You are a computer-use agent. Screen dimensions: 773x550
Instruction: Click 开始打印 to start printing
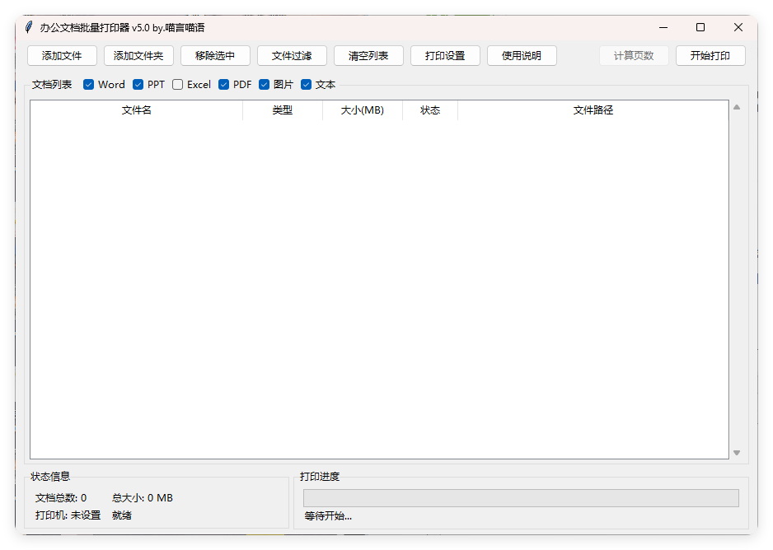pyautogui.click(x=710, y=56)
